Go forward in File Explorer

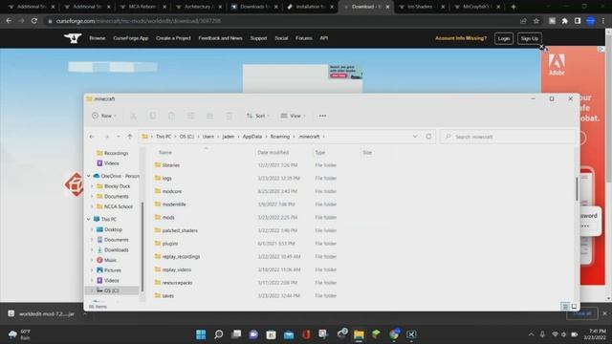click(106, 137)
